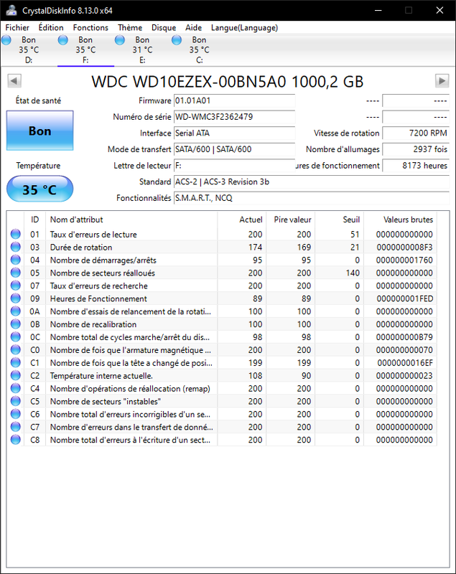Click the Pire valeur column header
This screenshot has width=456, height=574.
pos(290,220)
